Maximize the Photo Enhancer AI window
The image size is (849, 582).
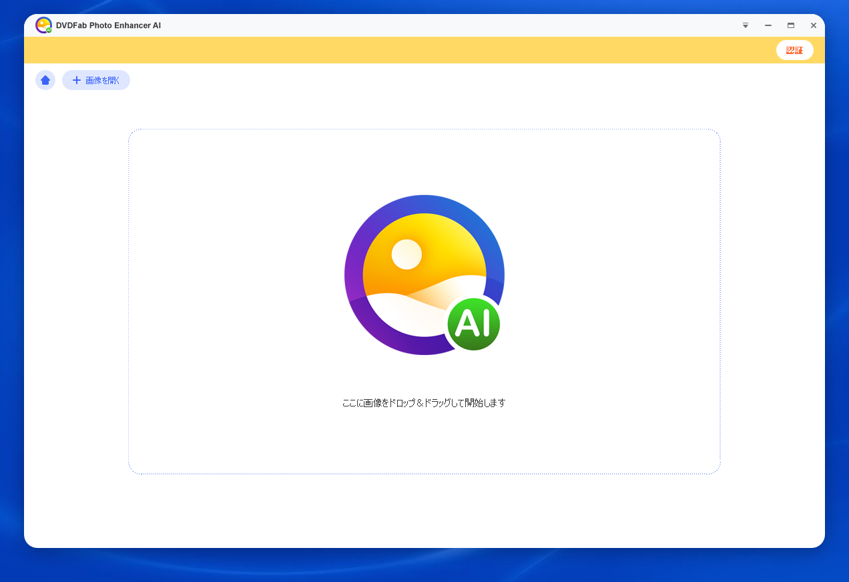coord(791,25)
